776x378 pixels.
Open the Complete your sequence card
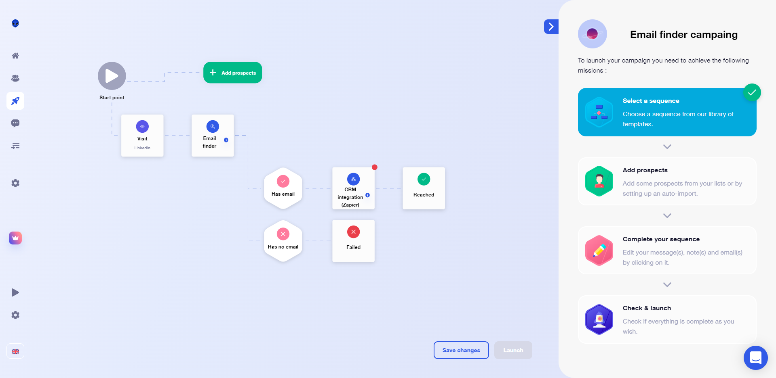click(x=667, y=251)
